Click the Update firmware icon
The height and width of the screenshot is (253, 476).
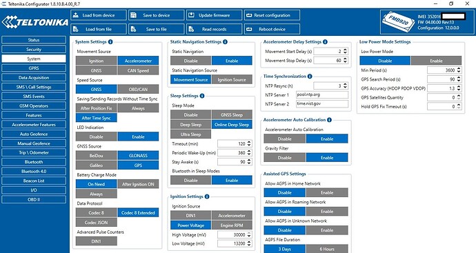click(191, 15)
